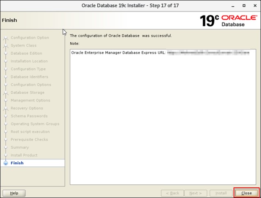Select the Configuration Options step

click(31, 85)
